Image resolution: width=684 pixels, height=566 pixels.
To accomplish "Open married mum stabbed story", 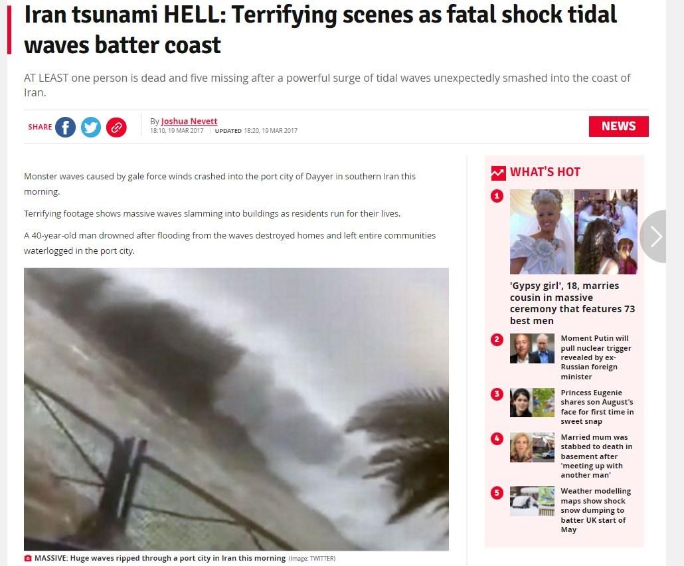I will (596, 456).
